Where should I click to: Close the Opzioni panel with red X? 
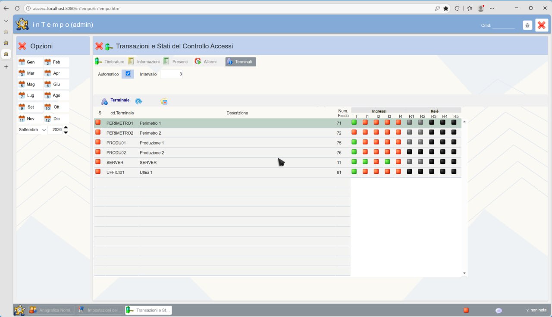pyautogui.click(x=22, y=46)
